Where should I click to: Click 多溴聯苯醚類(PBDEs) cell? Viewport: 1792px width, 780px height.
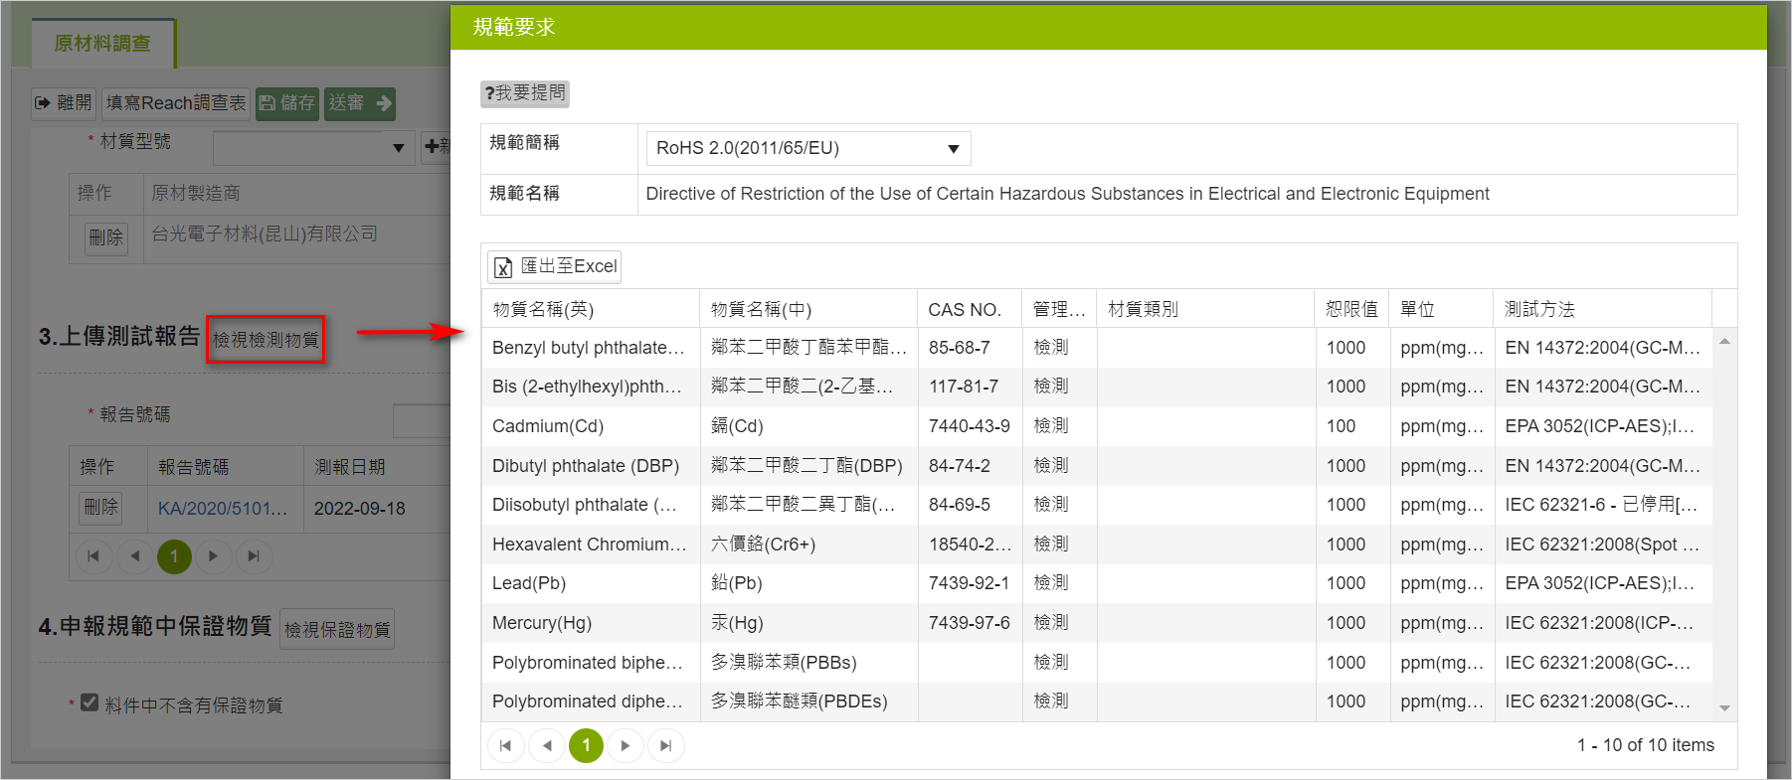click(808, 702)
